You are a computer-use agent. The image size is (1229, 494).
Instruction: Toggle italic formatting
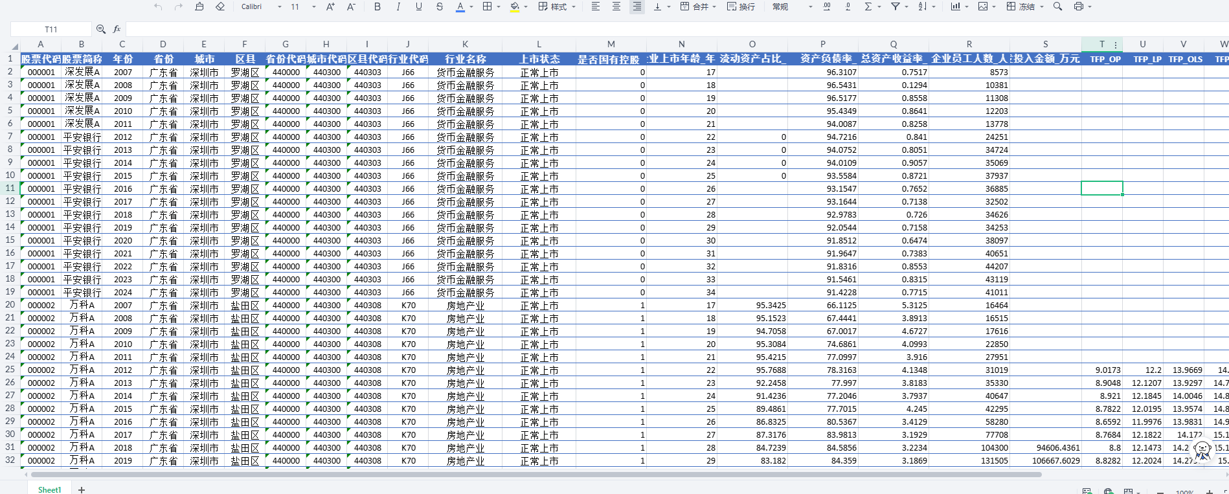[398, 6]
